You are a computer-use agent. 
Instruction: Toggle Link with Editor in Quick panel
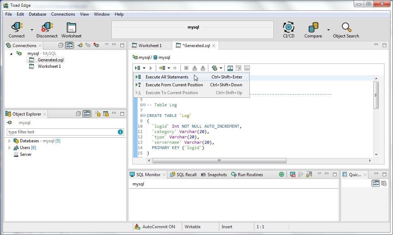(375, 183)
